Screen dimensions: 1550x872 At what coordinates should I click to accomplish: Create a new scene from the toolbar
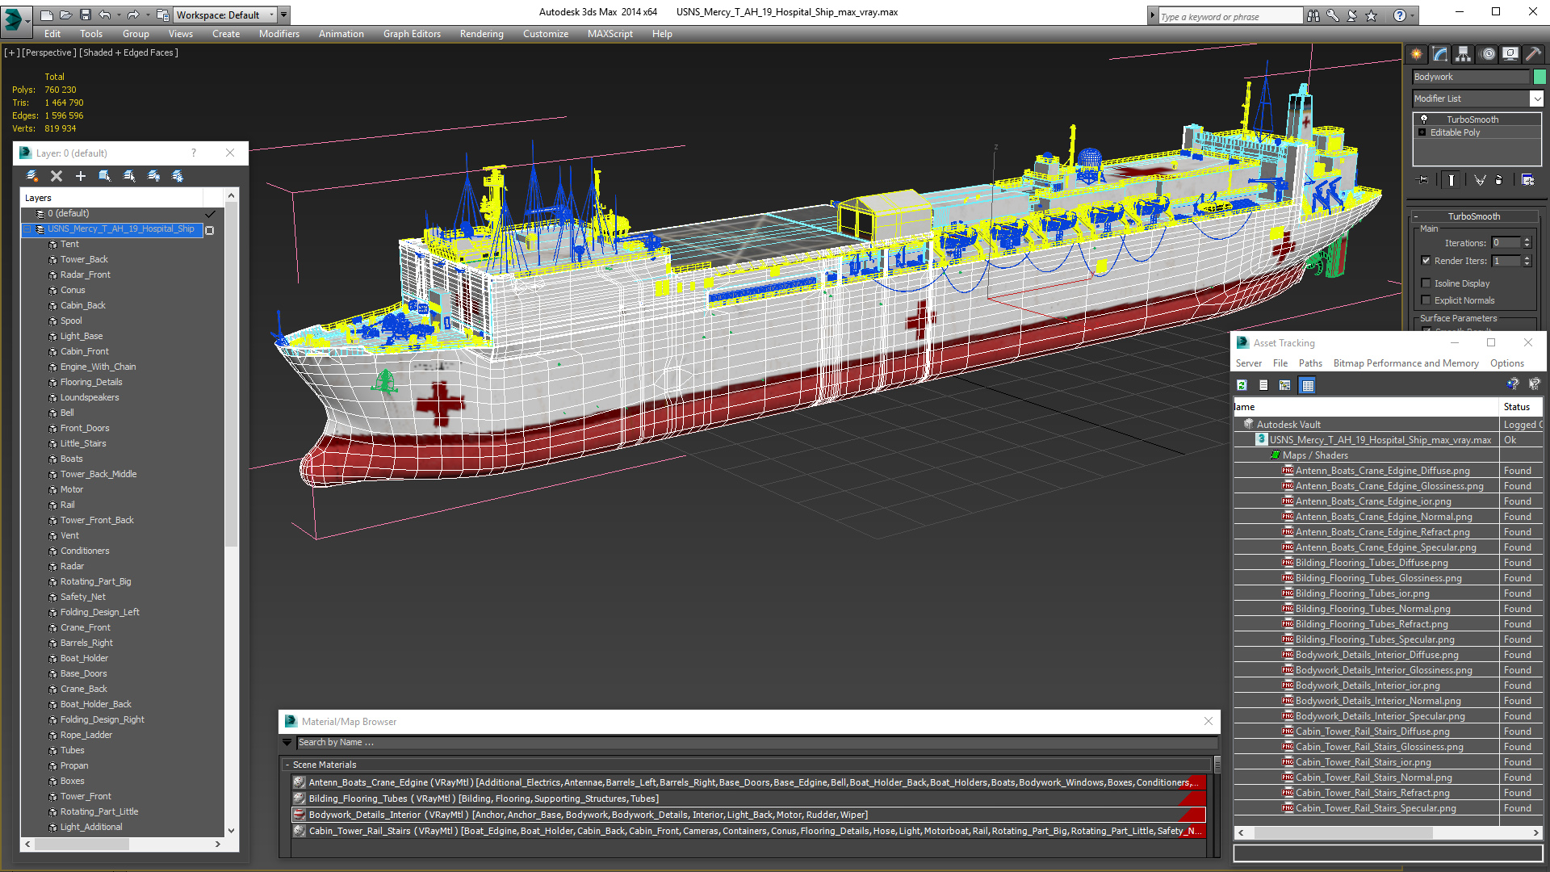point(47,15)
